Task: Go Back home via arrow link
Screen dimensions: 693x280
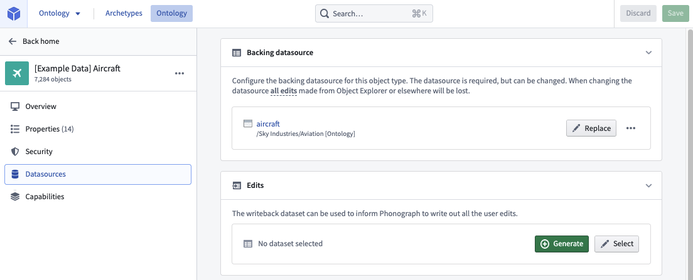Action: click(34, 41)
